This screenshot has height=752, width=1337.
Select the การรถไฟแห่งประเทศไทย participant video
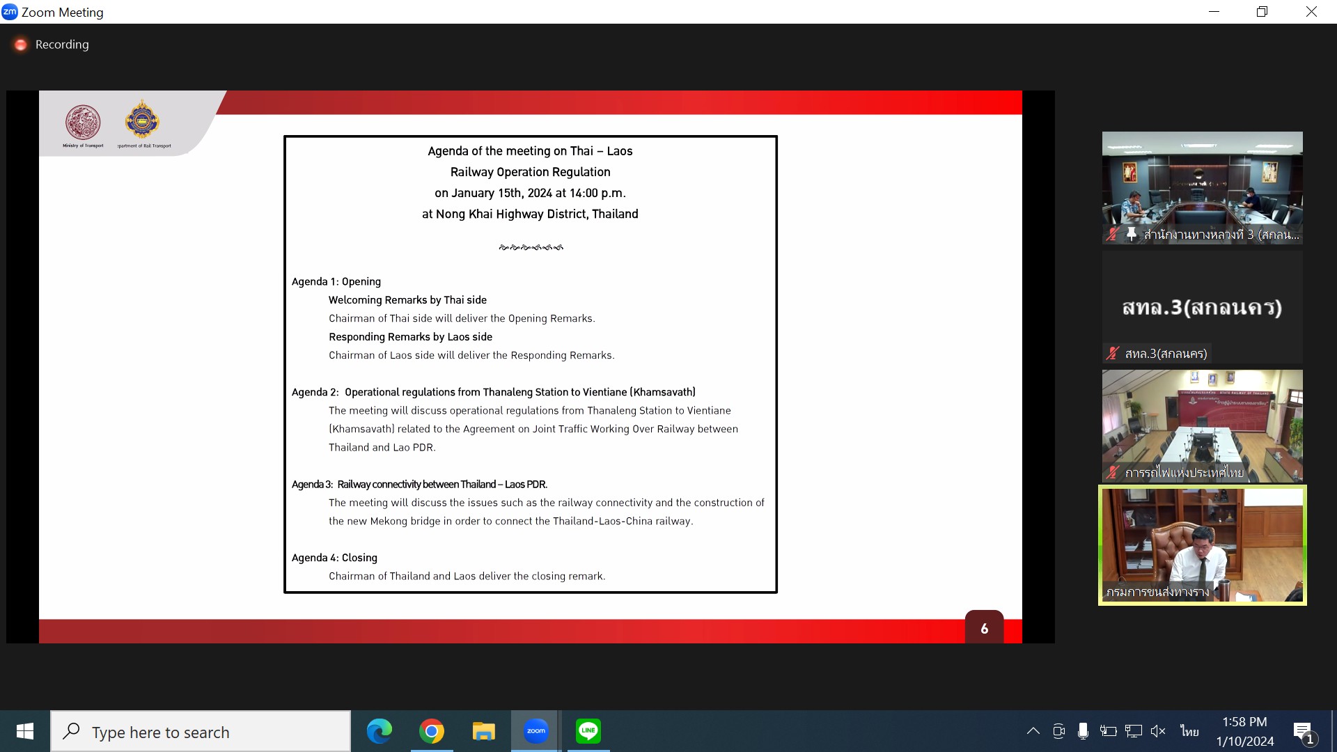click(x=1202, y=425)
